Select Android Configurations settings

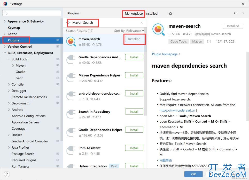point(29,116)
